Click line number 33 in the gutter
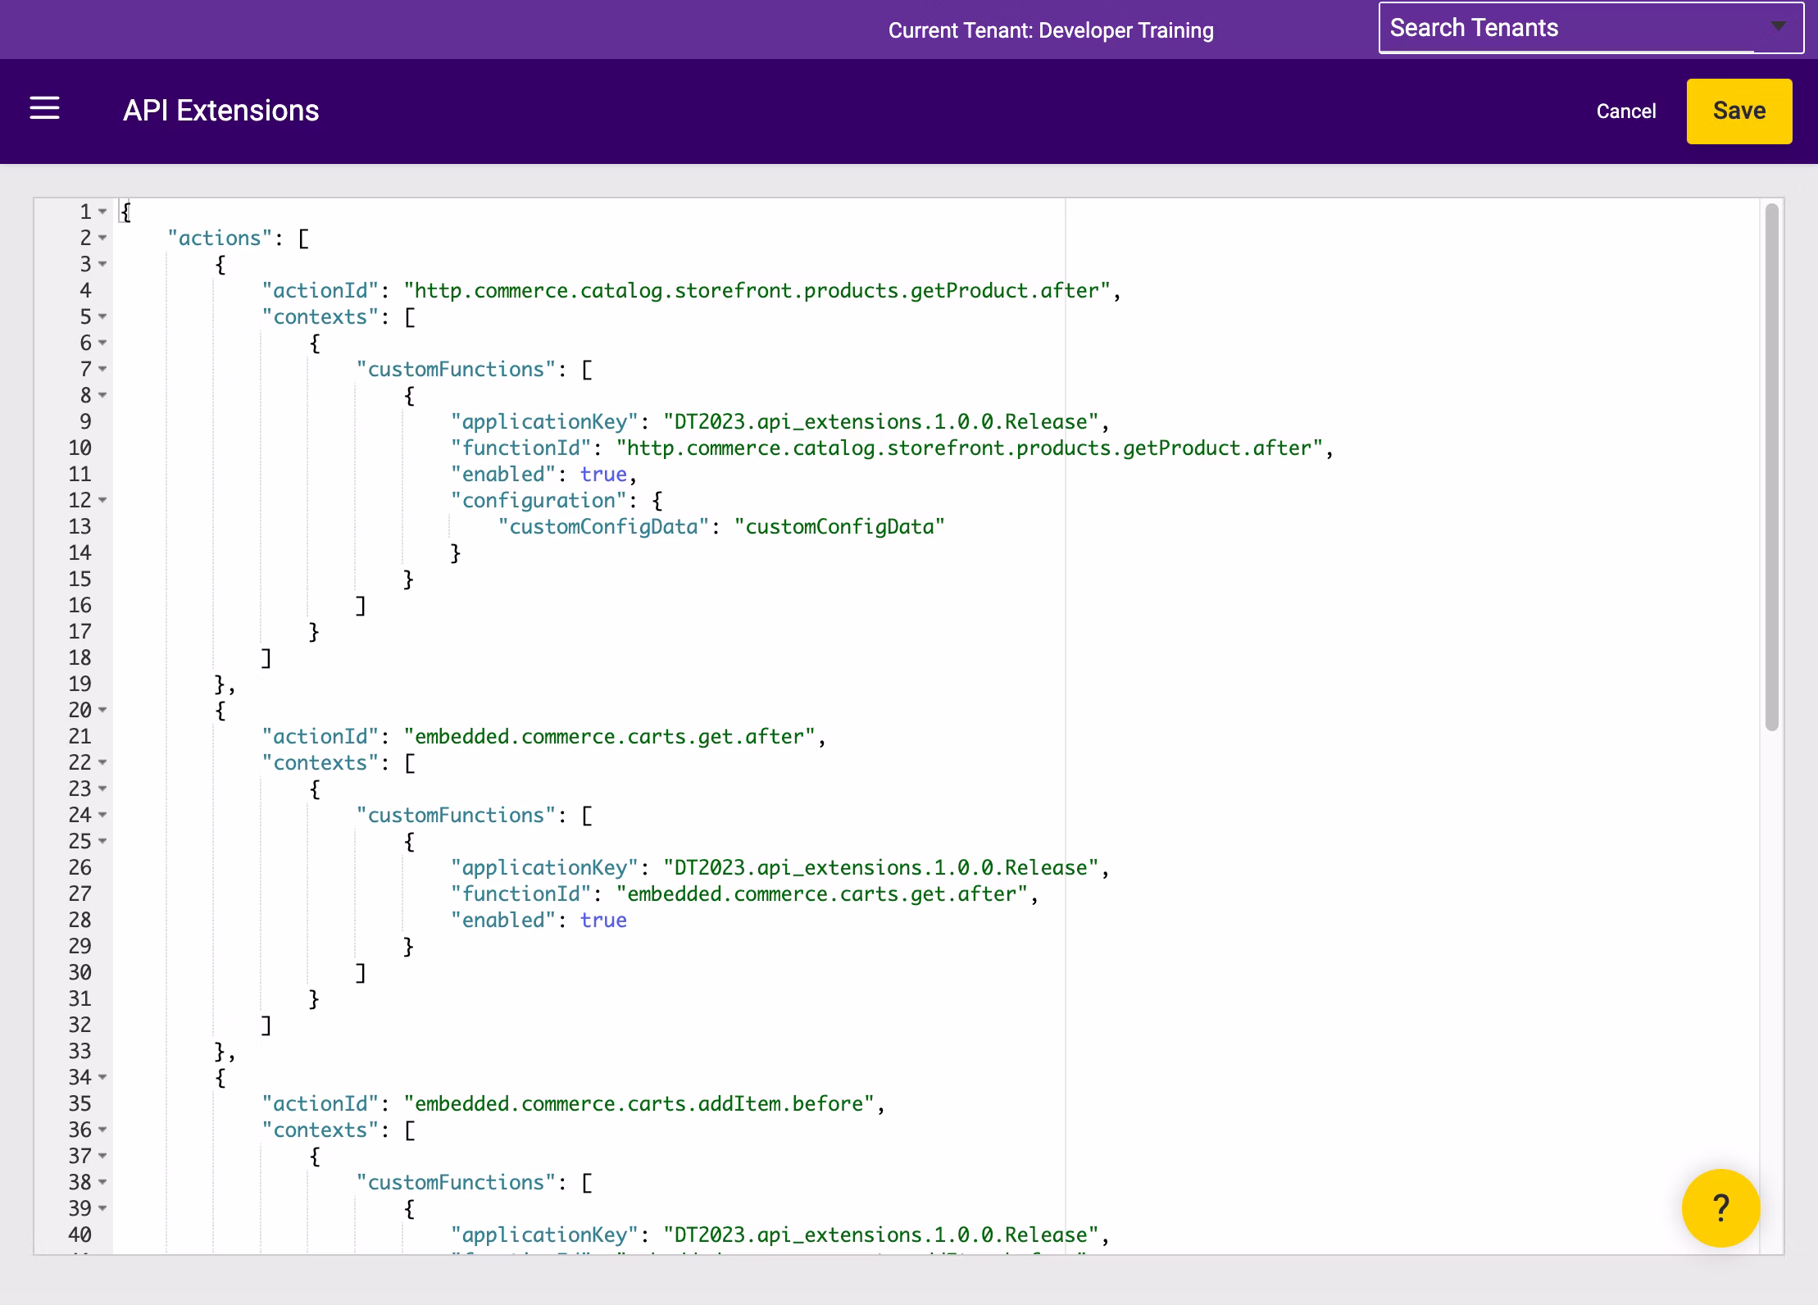The height and width of the screenshot is (1305, 1818). 80,1052
